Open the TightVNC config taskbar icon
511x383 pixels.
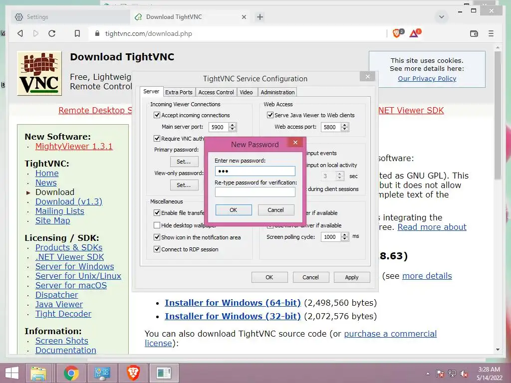(164, 373)
